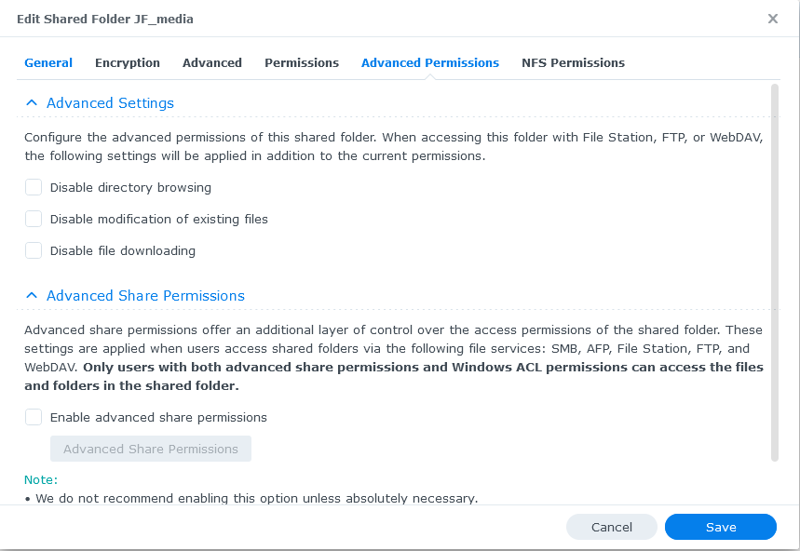Image resolution: width=800 pixels, height=551 pixels.
Task: Click the Advanced Share Permissions section title
Action: point(145,296)
